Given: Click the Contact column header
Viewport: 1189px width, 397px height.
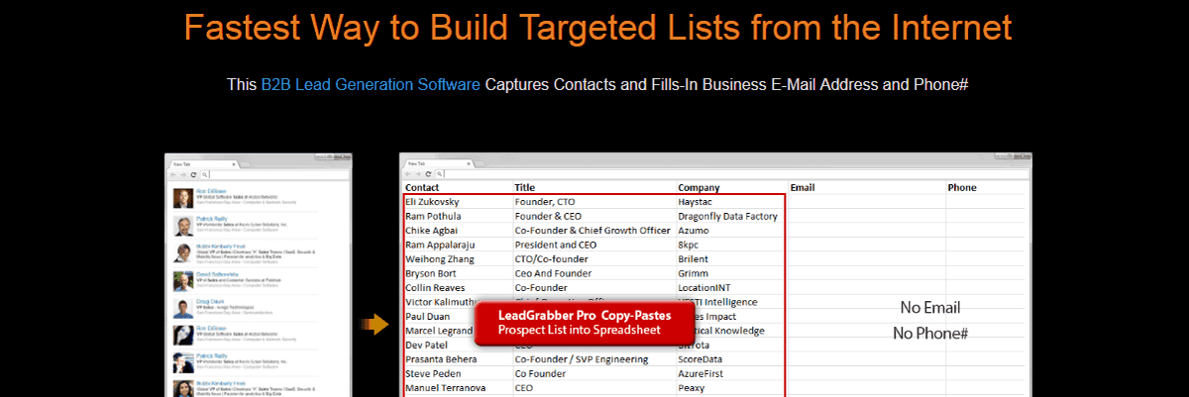Looking at the screenshot, I should pyautogui.click(x=422, y=187).
